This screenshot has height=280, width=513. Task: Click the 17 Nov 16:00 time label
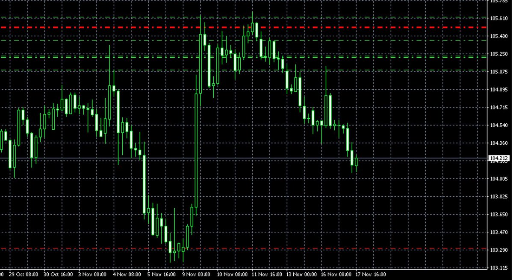(x=370, y=274)
